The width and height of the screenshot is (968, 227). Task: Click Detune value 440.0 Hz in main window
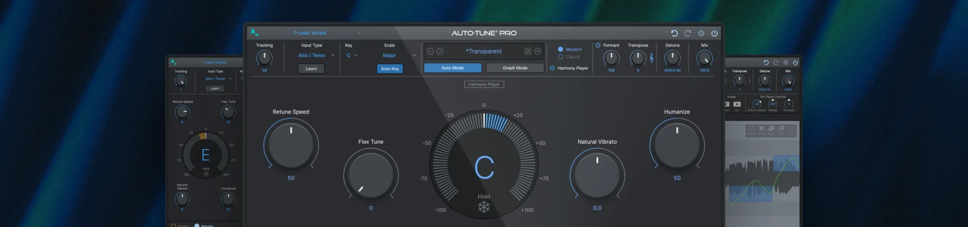point(672,71)
